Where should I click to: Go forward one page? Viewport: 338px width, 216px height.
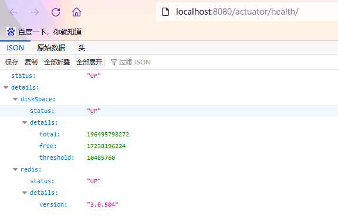[35, 12]
